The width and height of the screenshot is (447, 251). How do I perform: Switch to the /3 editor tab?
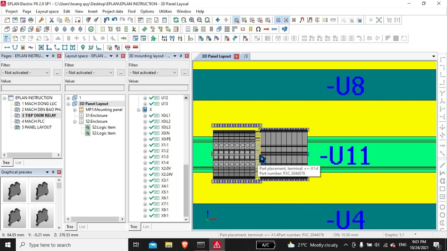click(x=246, y=56)
